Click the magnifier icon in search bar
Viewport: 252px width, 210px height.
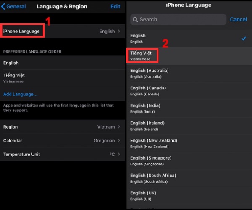pyautogui.click(x=135, y=19)
